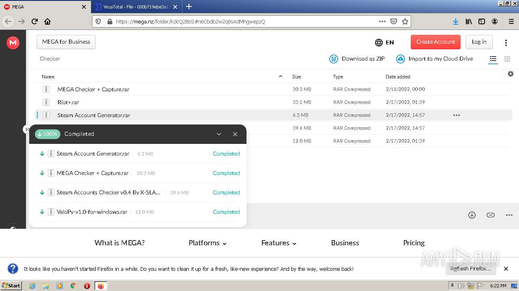Switch to grid thumbnail view
Screen dimensions: 519x291
coord(507,59)
